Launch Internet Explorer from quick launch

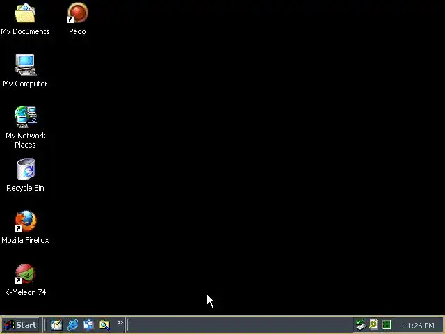click(x=72, y=325)
